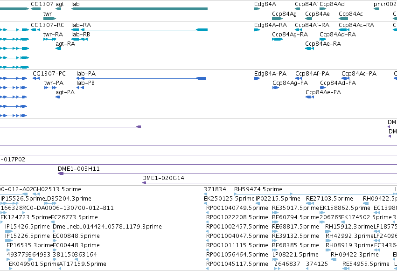397x271 pixels.
Task: Select the EP16535.3prime EST label
Action: click(x=29, y=245)
